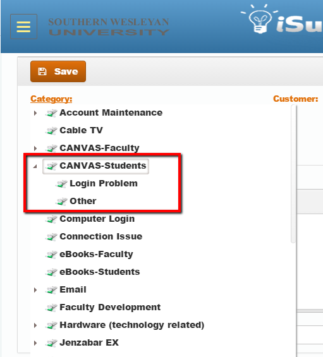Screen dimensions: 323x357
Task: Select the Faculty Development category
Action: click(110, 307)
